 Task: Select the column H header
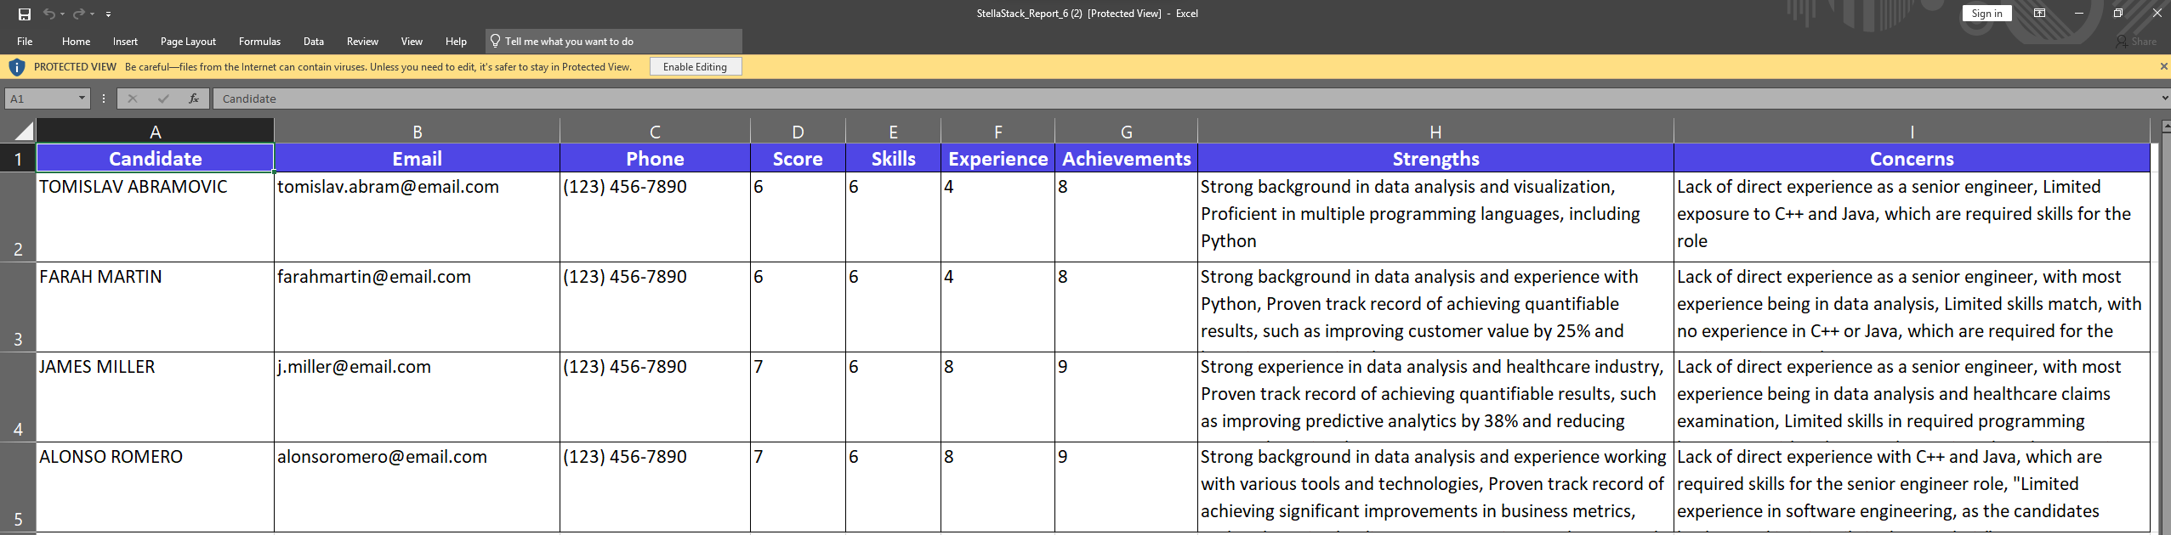[1435, 132]
